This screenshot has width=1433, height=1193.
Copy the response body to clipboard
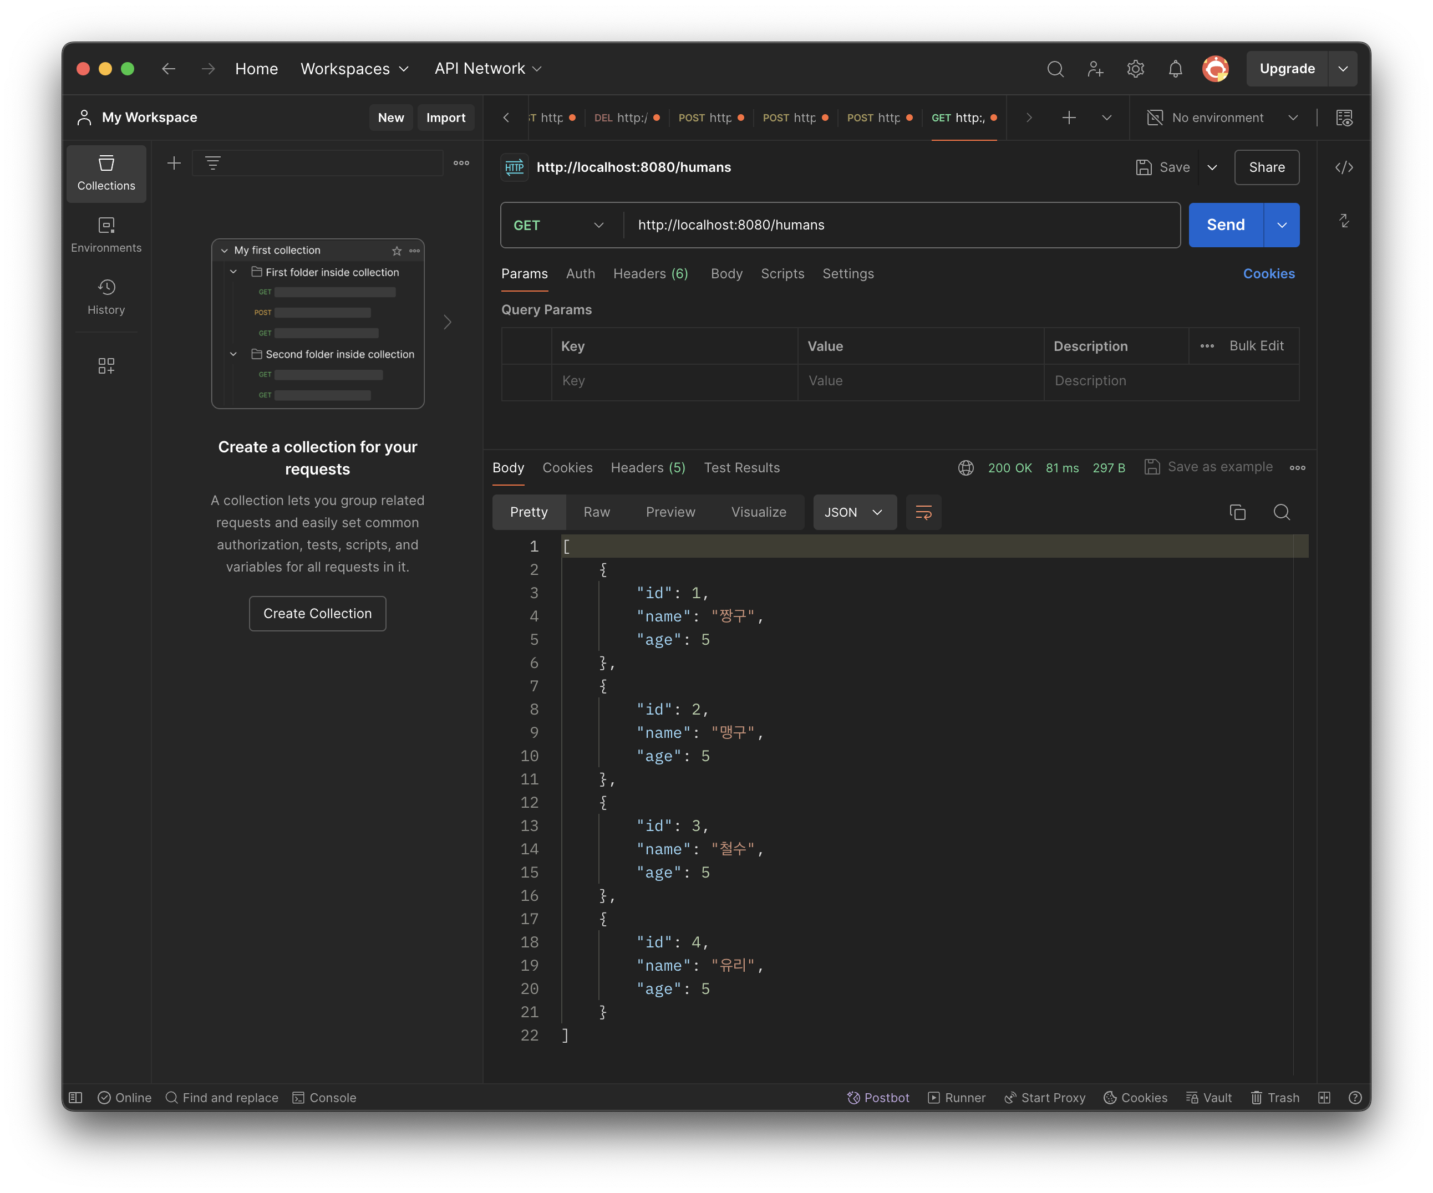(1237, 512)
